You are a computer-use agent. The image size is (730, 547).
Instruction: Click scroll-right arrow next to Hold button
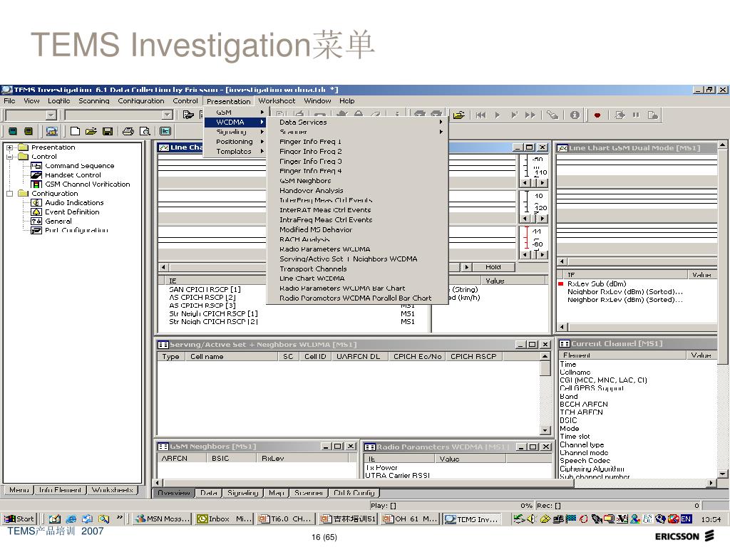[466, 267]
